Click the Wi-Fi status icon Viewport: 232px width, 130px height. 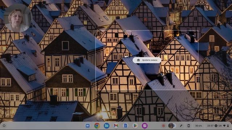click(x=224, y=126)
